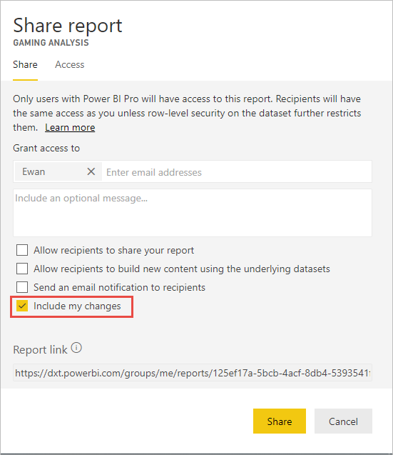Screen dimensions: 393x455
Task: Click the yellow Share button
Action: tap(280, 421)
